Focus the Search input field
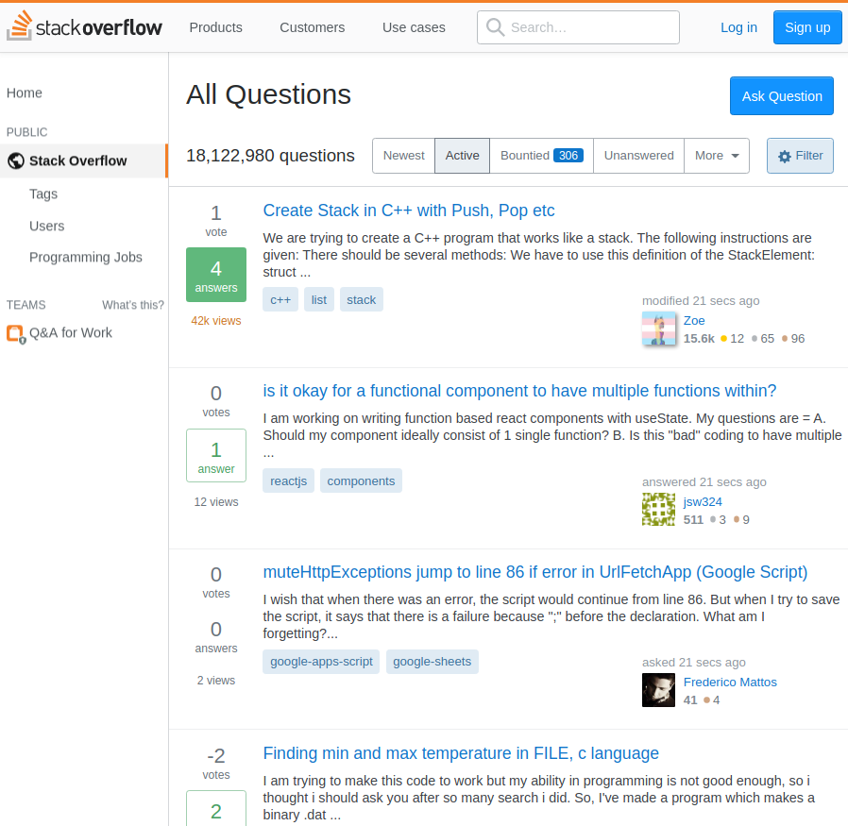This screenshot has height=826, width=848. click(578, 27)
